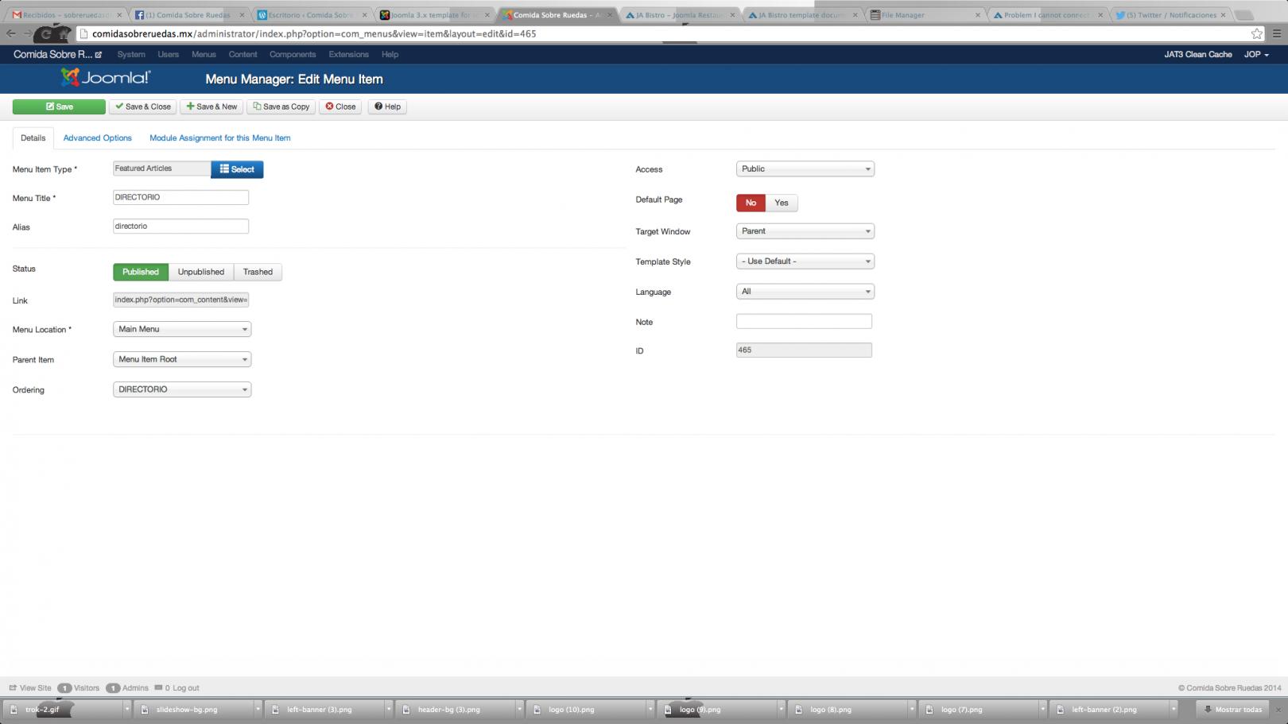The image size is (1288, 724).
Task: Click the green Save button
Action: pos(59,106)
